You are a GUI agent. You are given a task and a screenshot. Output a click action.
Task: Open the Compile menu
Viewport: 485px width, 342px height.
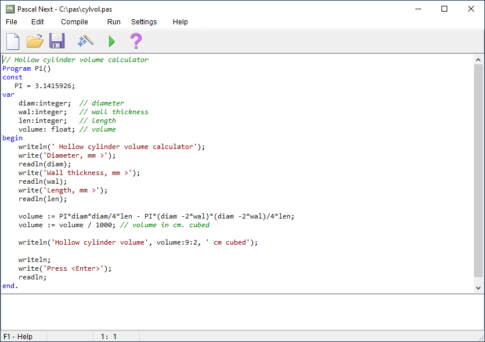tap(74, 22)
